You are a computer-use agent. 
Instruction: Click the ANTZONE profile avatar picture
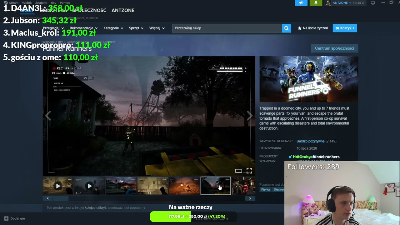[328, 3]
